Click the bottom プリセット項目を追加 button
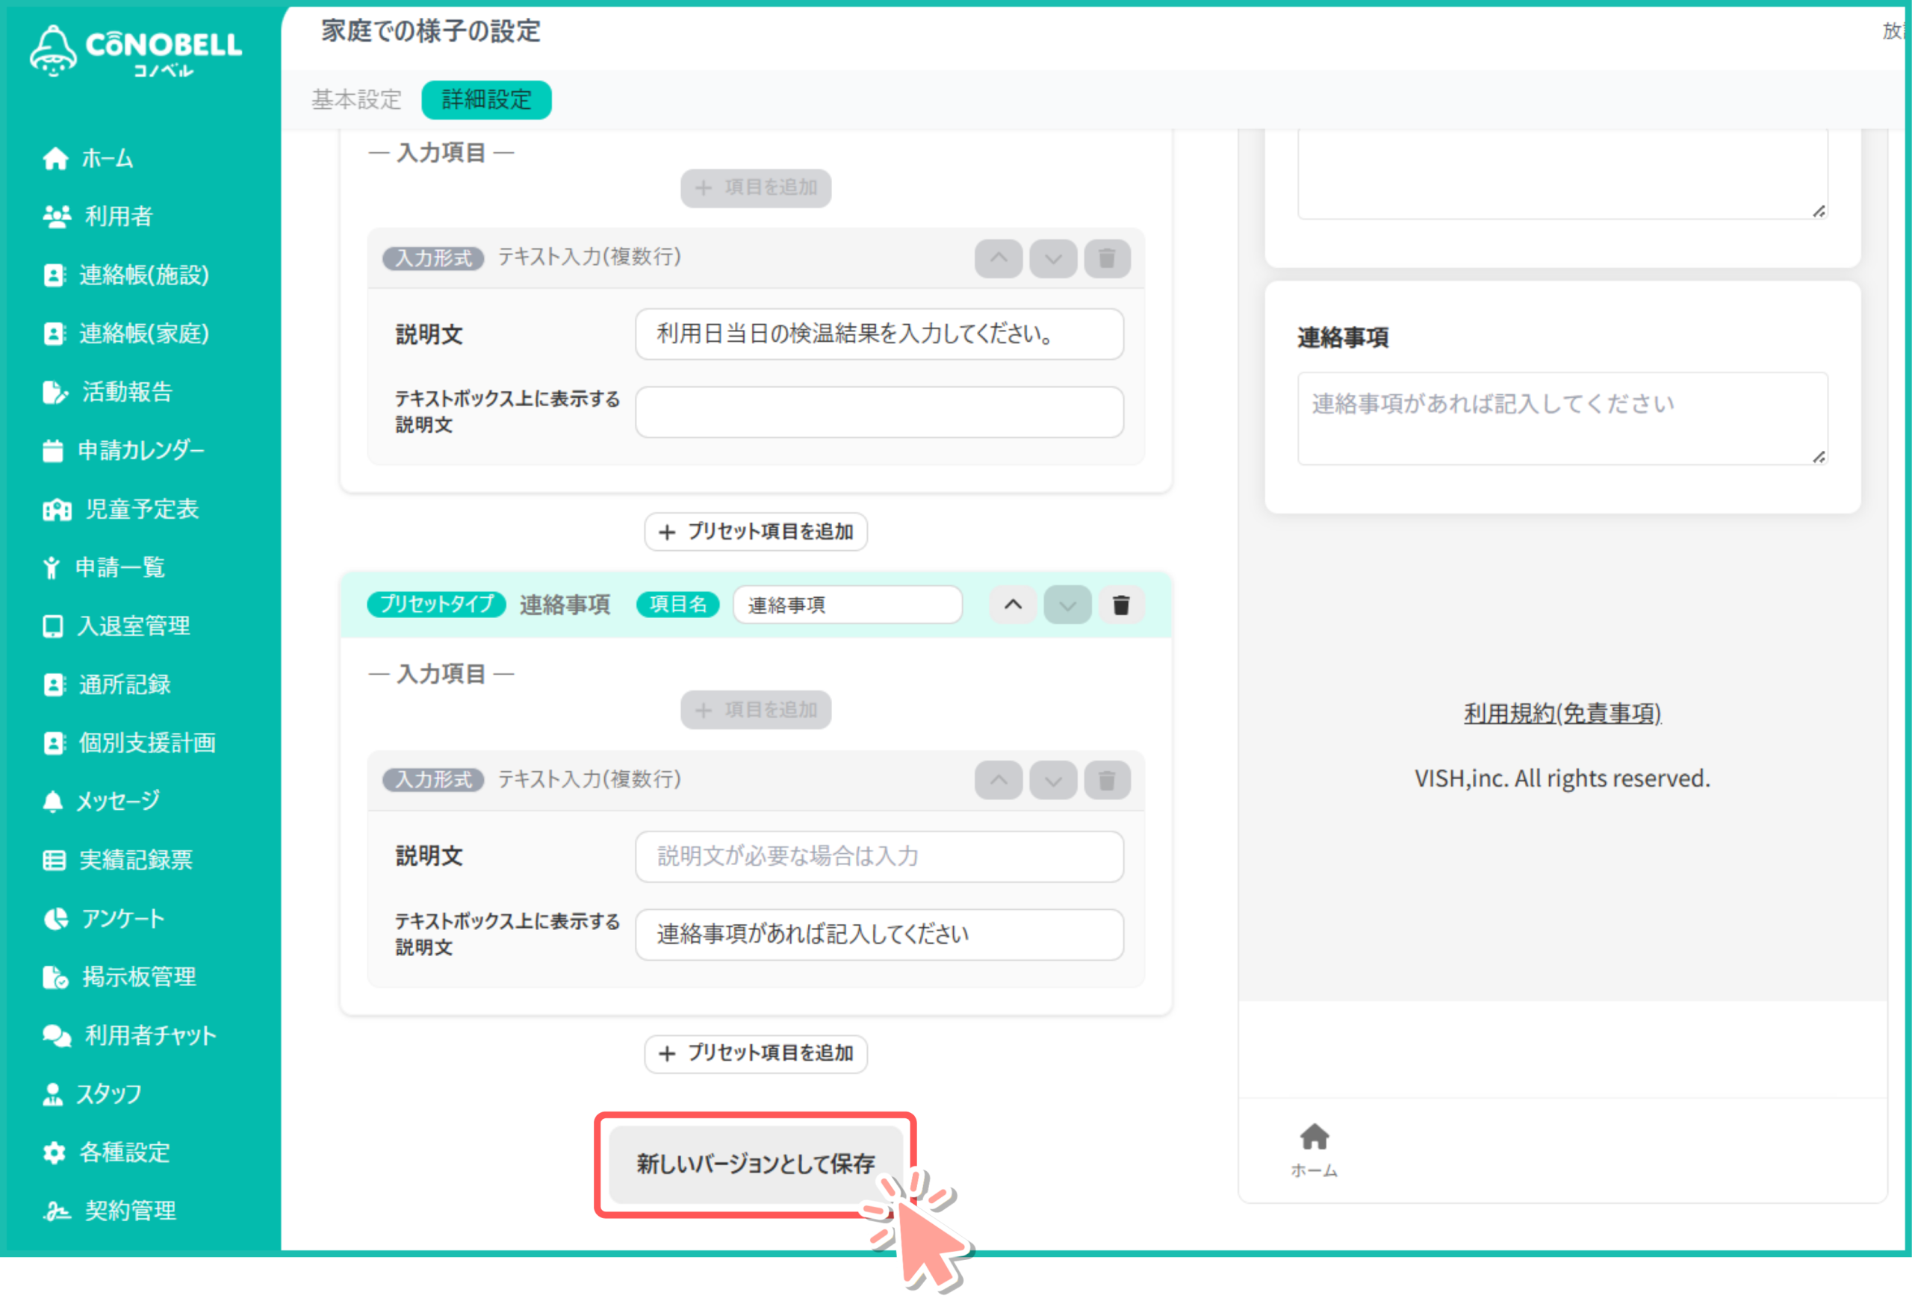 pos(755,1053)
